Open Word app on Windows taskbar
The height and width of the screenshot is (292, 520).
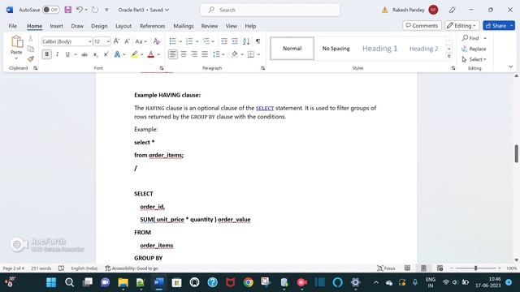click(x=159, y=282)
